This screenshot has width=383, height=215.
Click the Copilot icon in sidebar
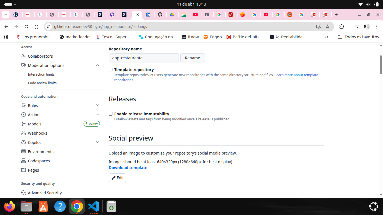coord(24,142)
